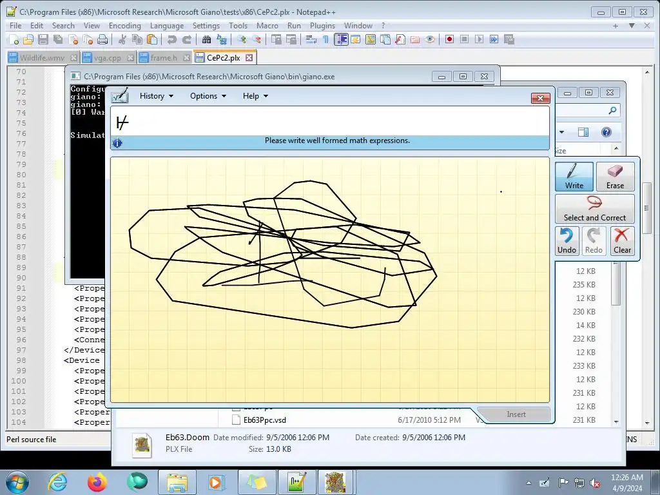660x495 pixels.
Task: Click the Zoom Out magnifier icon
Action: click(x=257, y=39)
